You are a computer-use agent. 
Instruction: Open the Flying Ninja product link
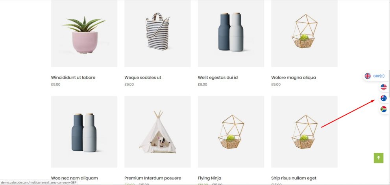coord(209,178)
